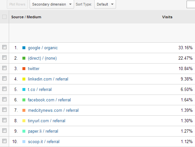Check the twitter row checkbox

pyautogui.click(x=4, y=68)
